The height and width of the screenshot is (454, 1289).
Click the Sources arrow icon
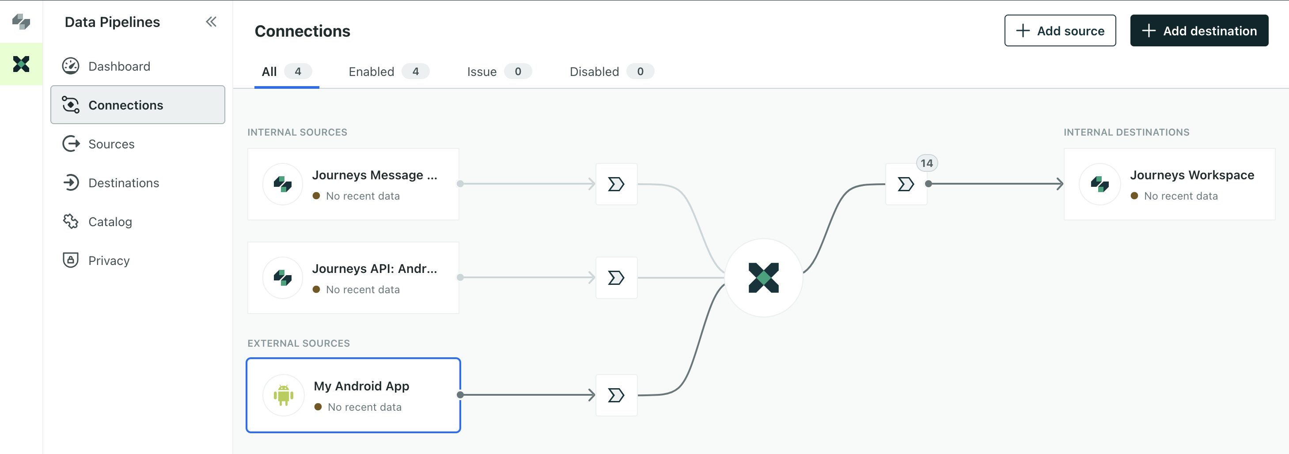click(x=71, y=144)
